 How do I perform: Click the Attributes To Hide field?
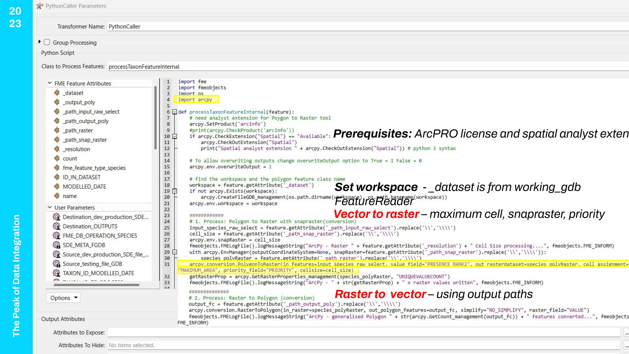pos(364,345)
